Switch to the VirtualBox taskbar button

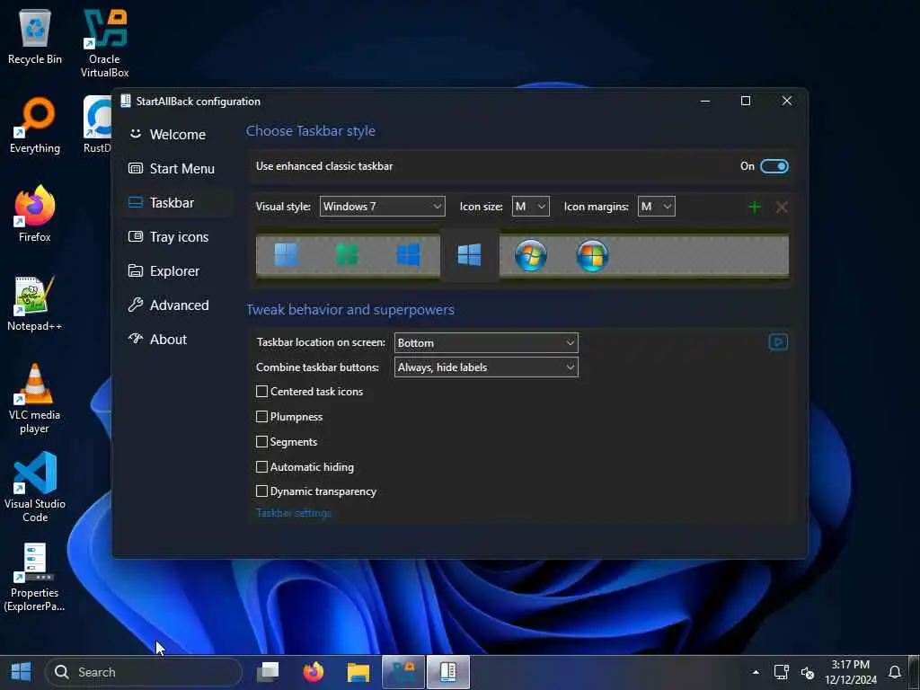[x=403, y=672]
